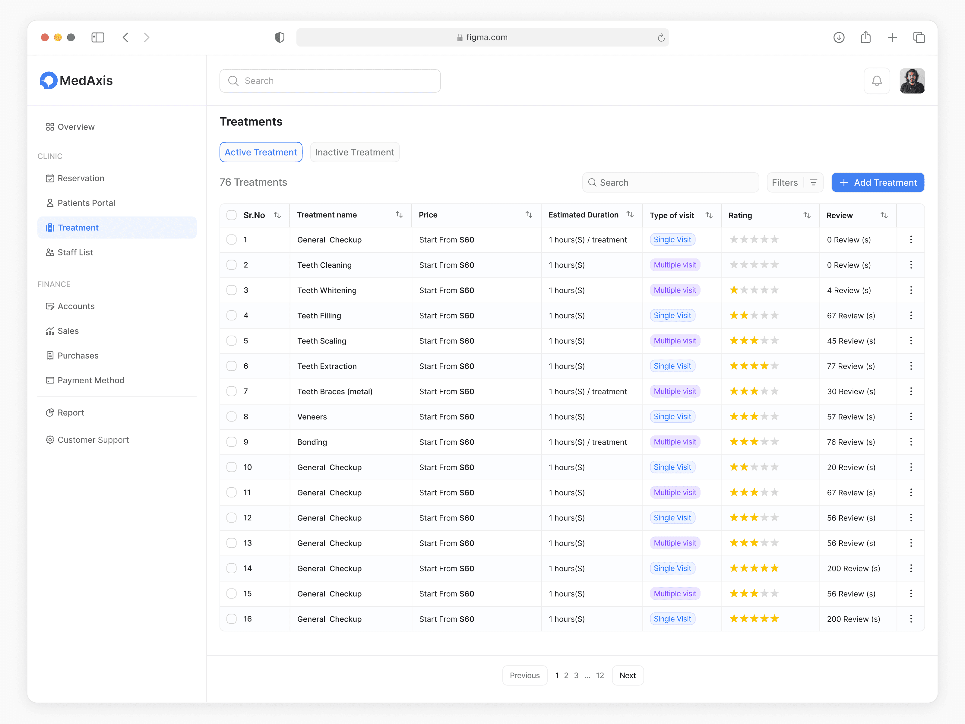The height and width of the screenshot is (724, 965).
Task: Switch to Inactive Treatment tab
Action: point(354,152)
